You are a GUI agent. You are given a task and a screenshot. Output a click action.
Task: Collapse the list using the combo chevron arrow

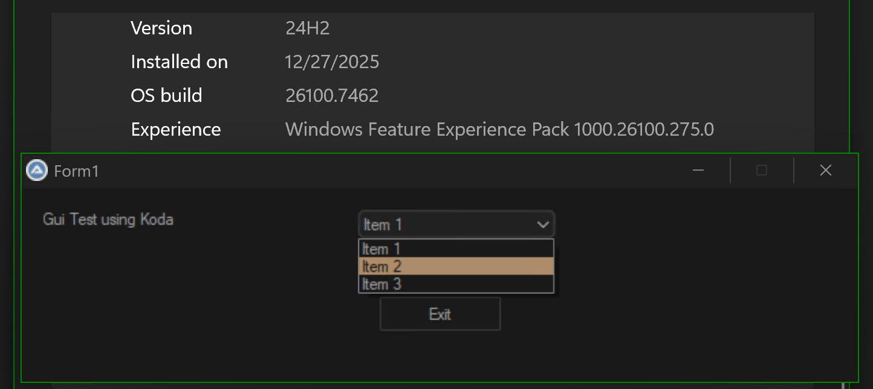tap(542, 225)
